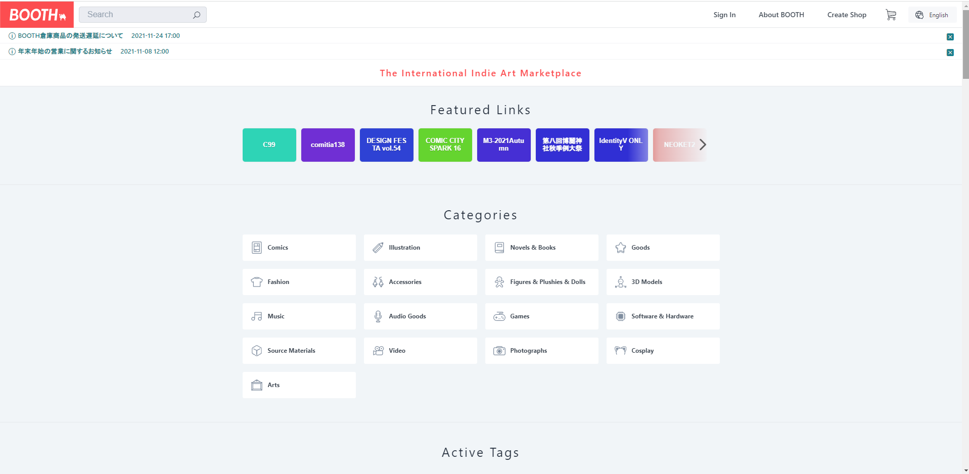Click the BOOTH logo

click(x=37, y=15)
